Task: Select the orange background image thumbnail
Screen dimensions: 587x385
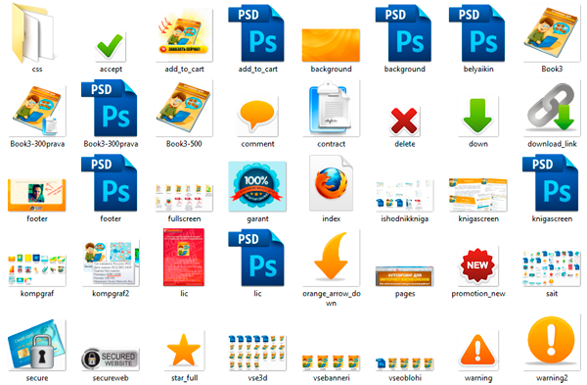Action: (331, 45)
